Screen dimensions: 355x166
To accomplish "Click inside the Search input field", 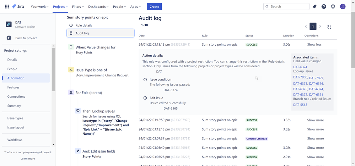I will pos(286,6).
